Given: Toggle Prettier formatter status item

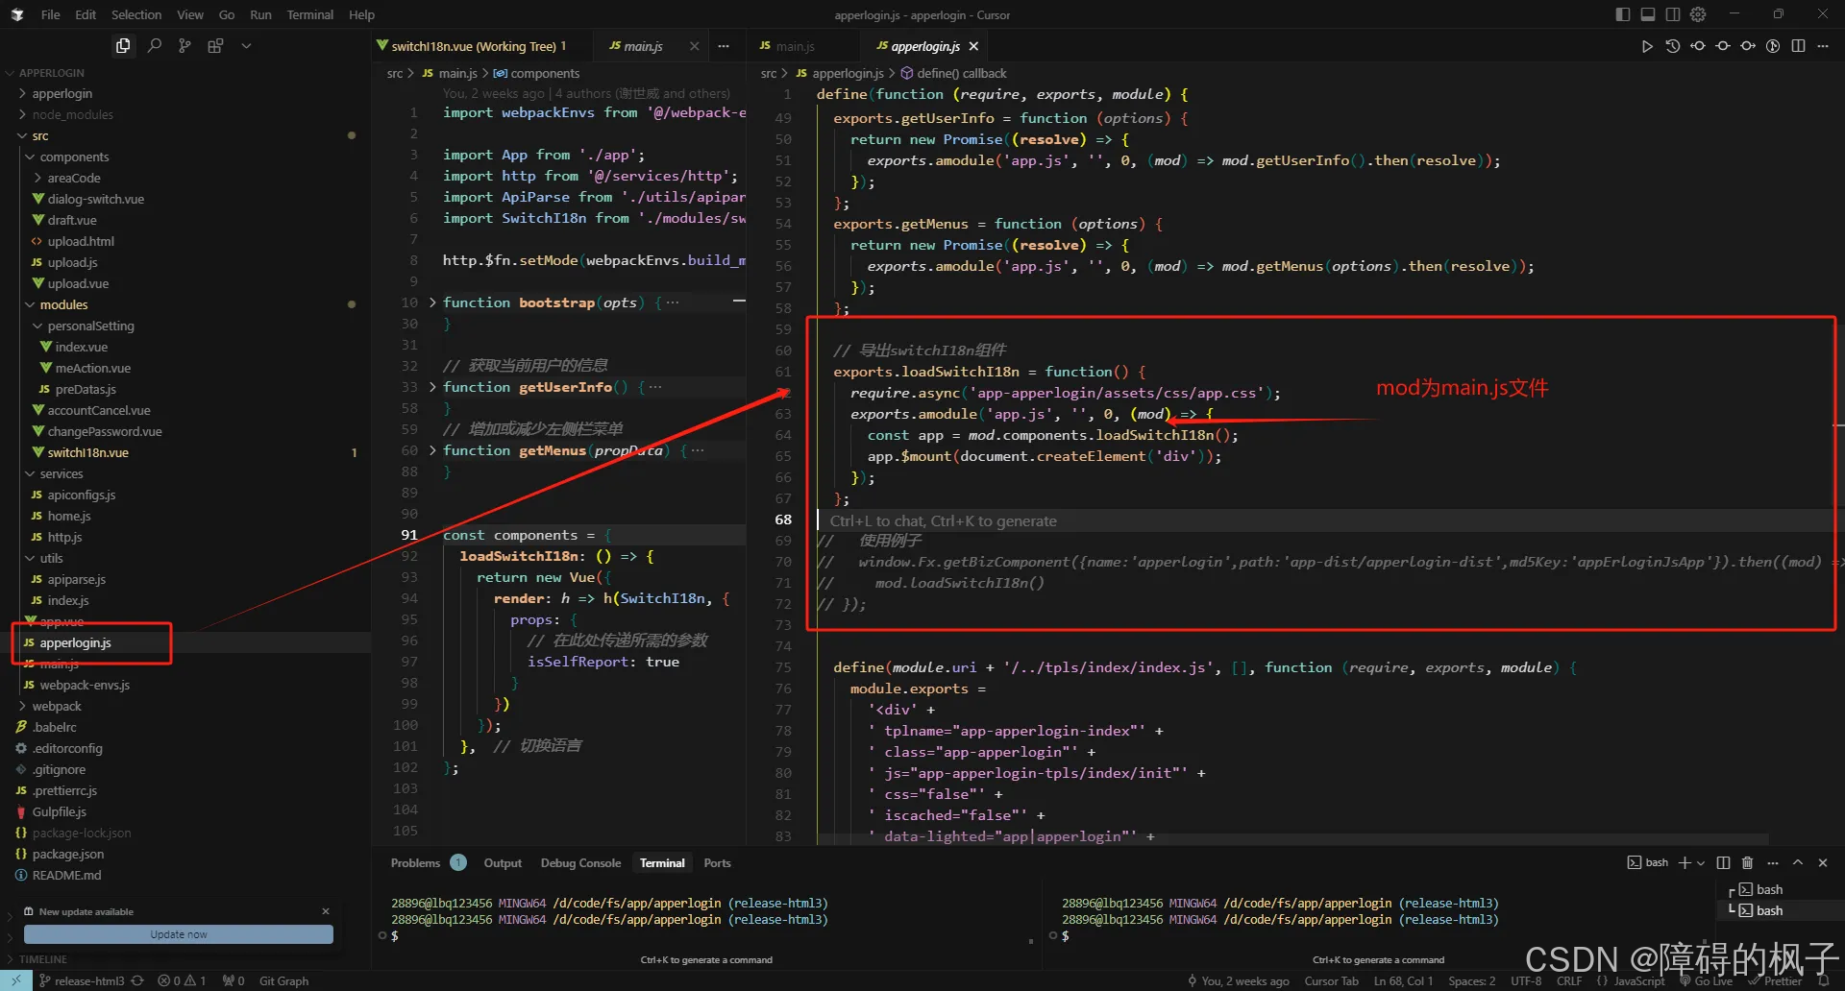Looking at the screenshot, I should (x=1775, y=980).
